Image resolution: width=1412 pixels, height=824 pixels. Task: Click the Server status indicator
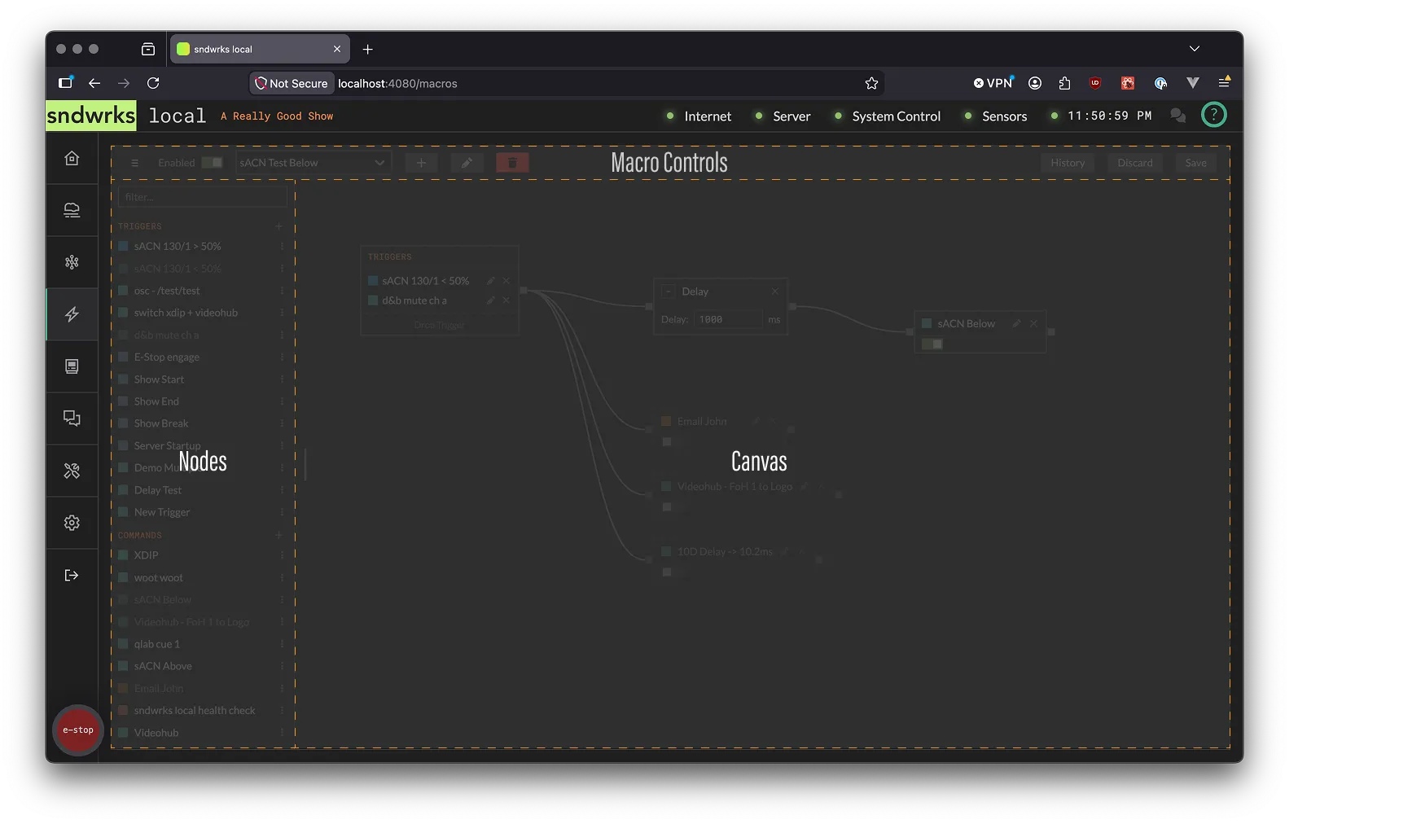pos(782,116)
